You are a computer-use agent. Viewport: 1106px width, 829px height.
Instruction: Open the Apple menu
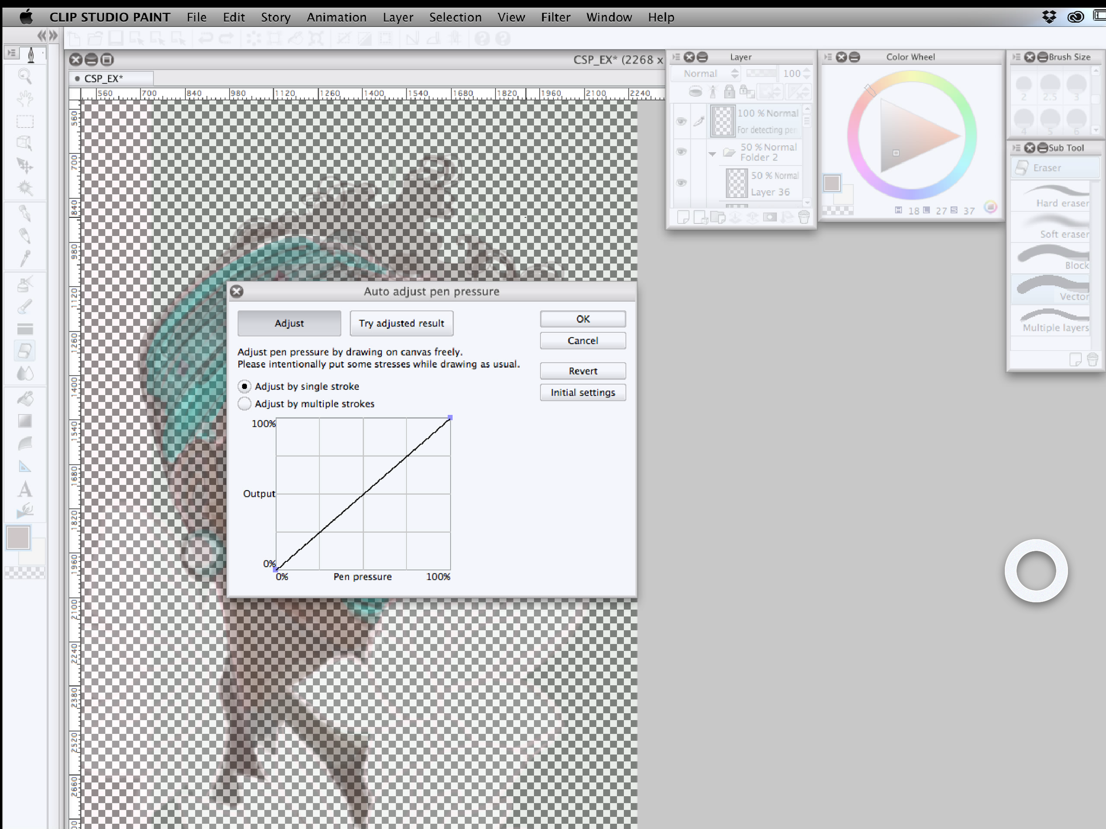tap(26, 17)
